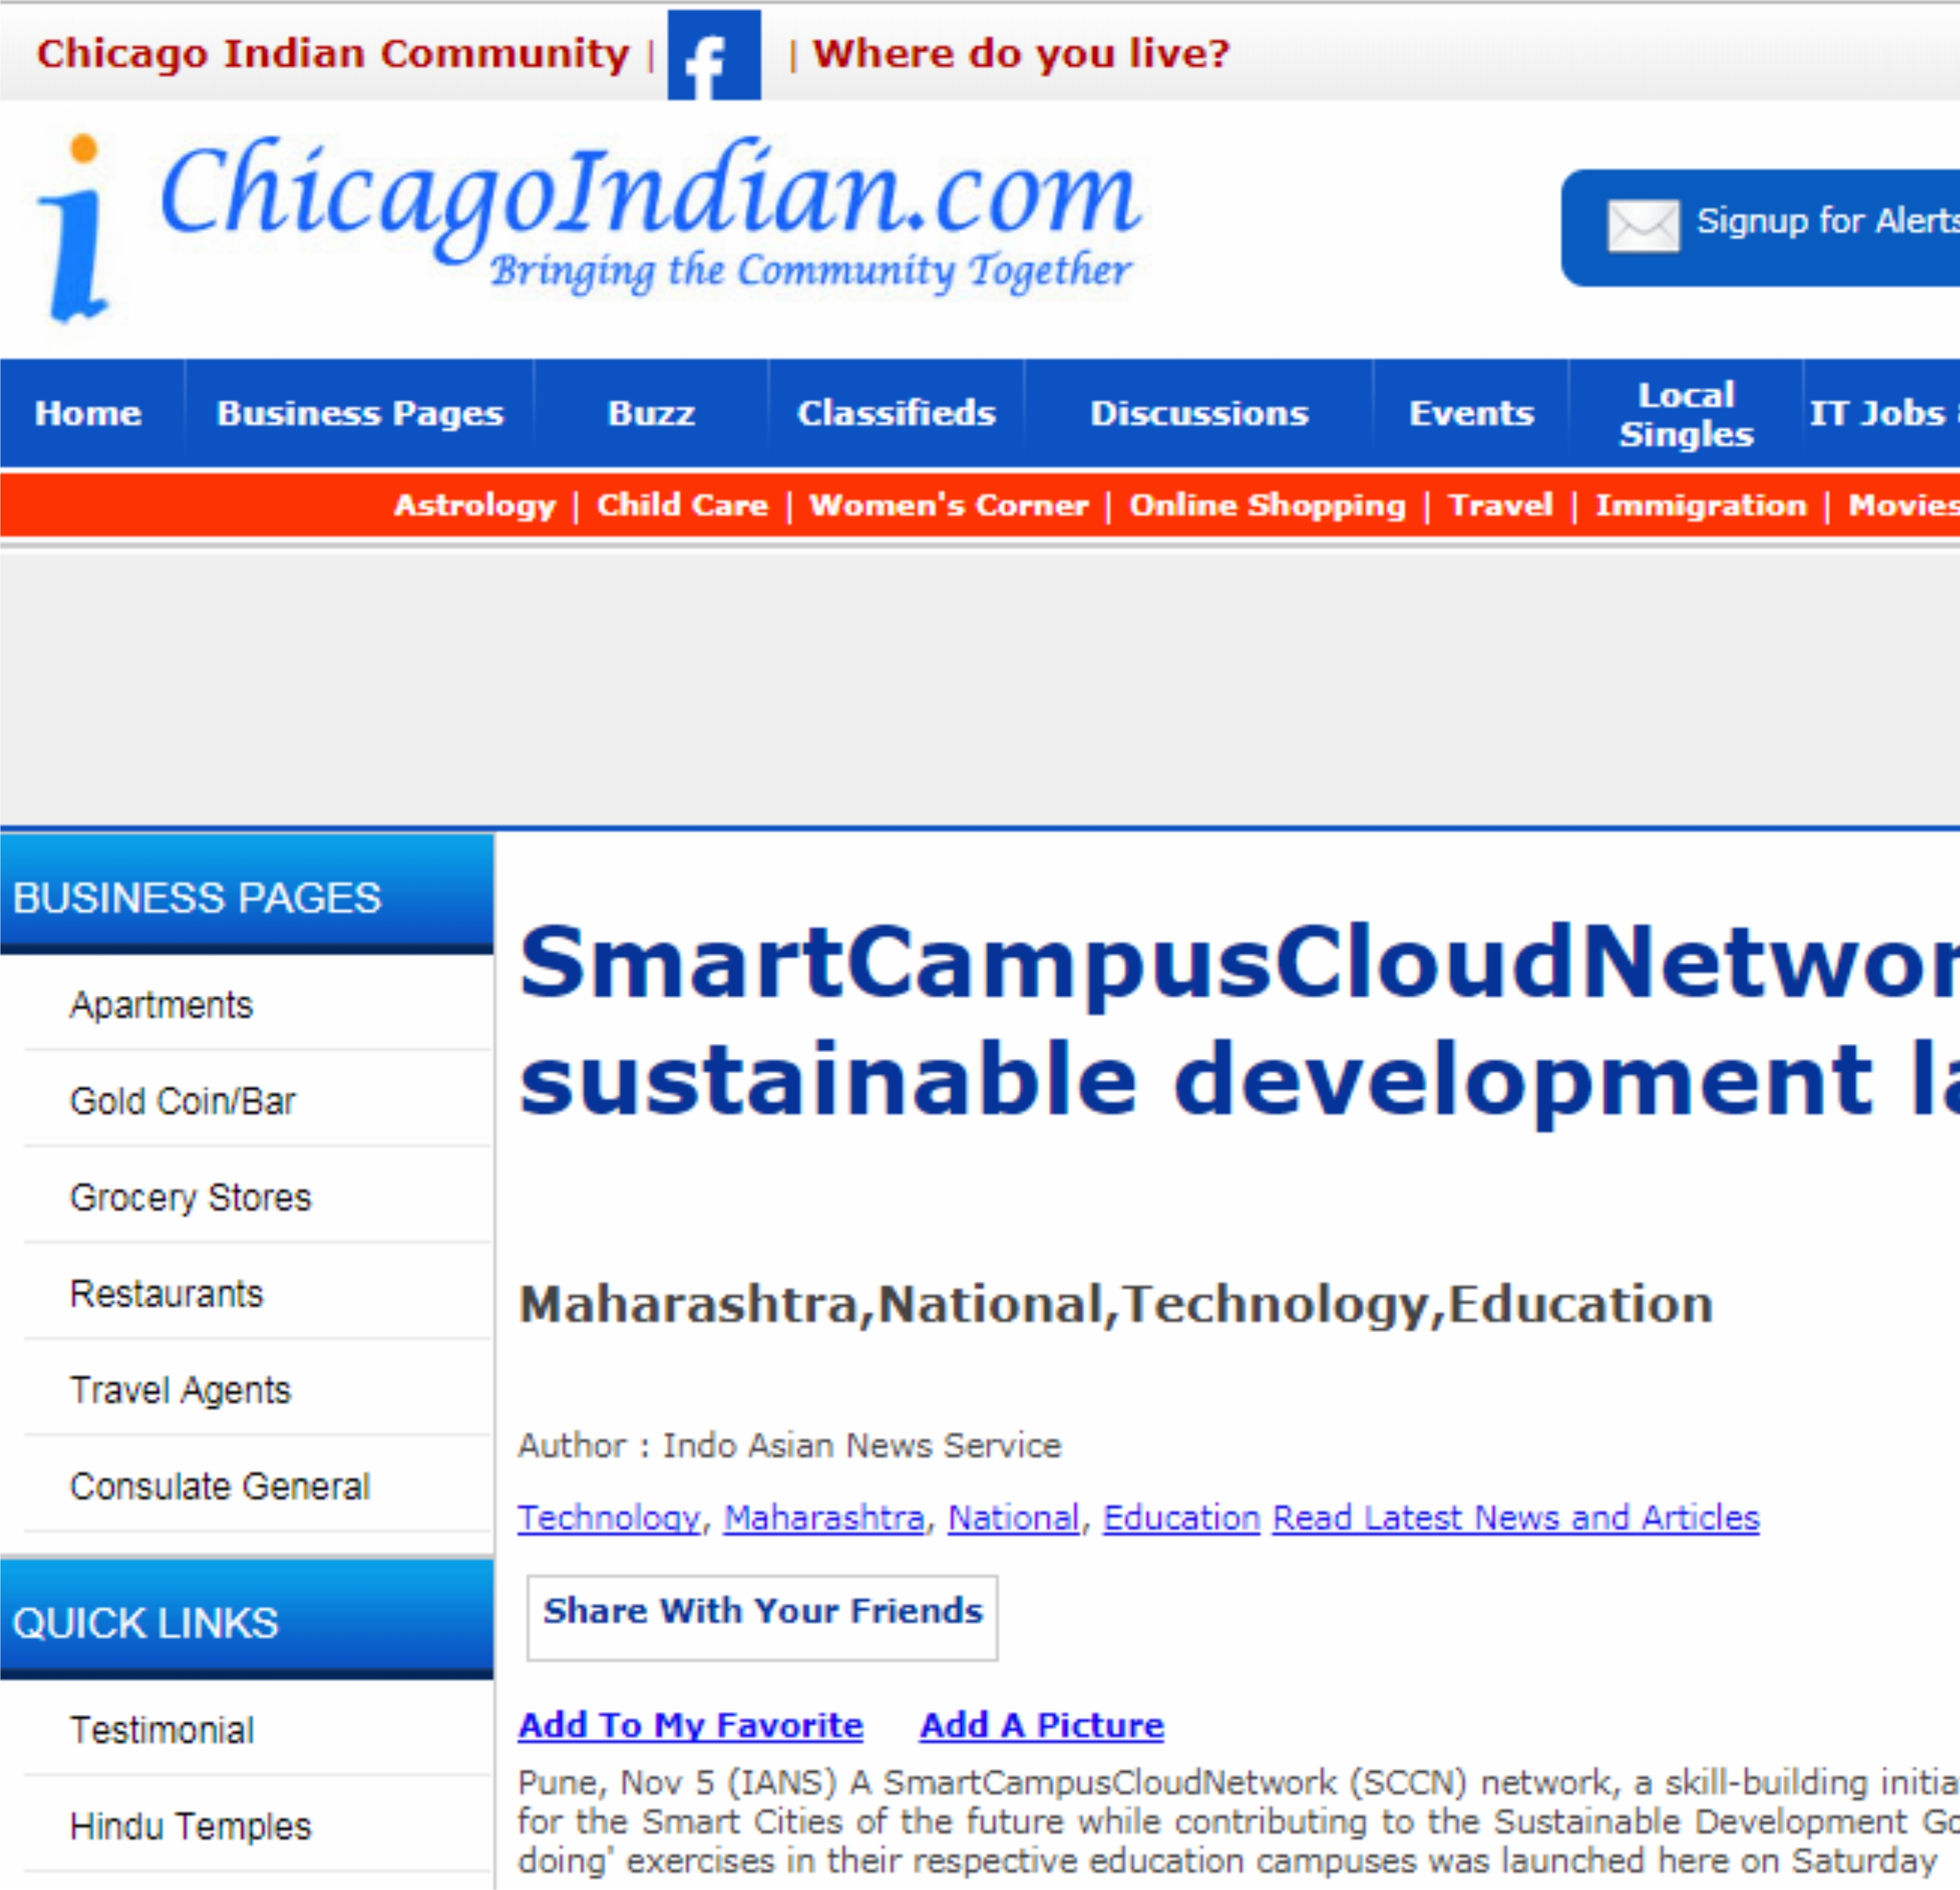This screenshot has width=1960, height=1890.
Task: Click the Facebook icon in top bar
Action: pyautogui.click(x=713, y=55)
